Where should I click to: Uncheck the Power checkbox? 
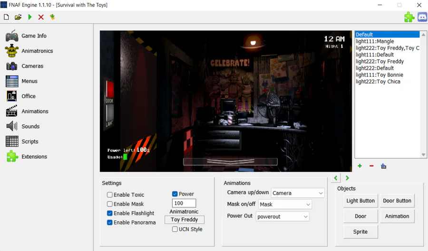[x=175, y=194]
